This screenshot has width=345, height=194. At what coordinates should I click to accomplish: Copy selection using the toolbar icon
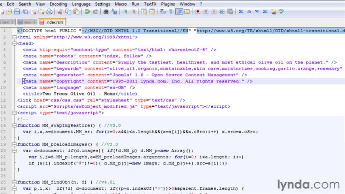tap(68, 12)
